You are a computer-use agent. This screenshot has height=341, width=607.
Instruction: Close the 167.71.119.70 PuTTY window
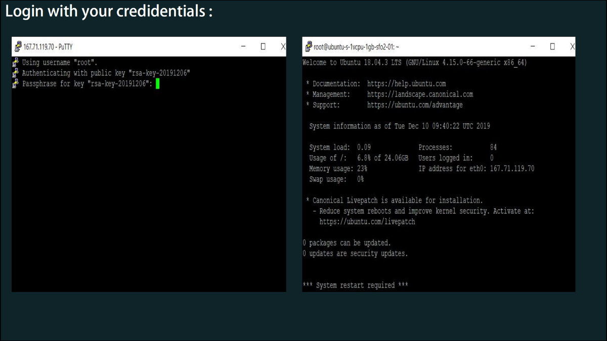[283, 46]
